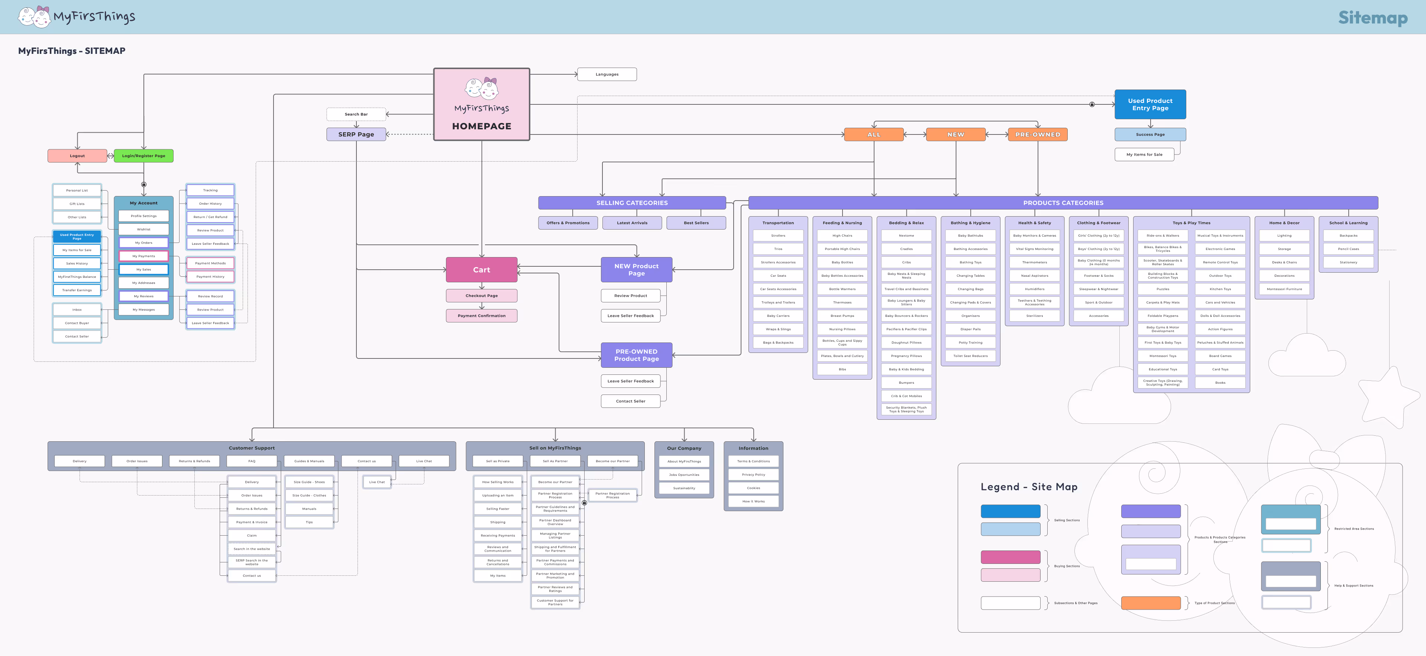Click the MyFirsThings baby faces logo in header
Viewport: 1426px width, 656px height.
[x=34, y=17]
